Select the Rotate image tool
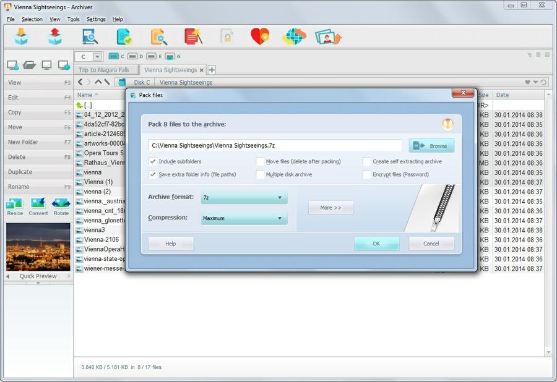 pyautogui.click(x=61, y=206)
